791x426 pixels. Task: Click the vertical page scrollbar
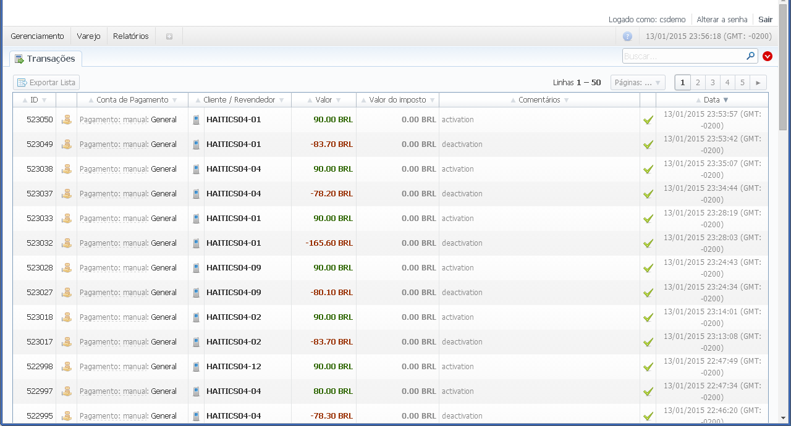[783, 68]
